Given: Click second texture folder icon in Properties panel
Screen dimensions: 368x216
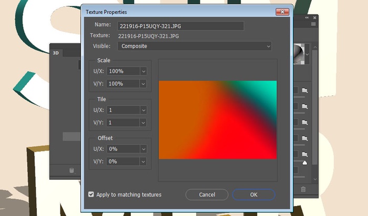Looking at the screenshot, I should coord(304,106).
